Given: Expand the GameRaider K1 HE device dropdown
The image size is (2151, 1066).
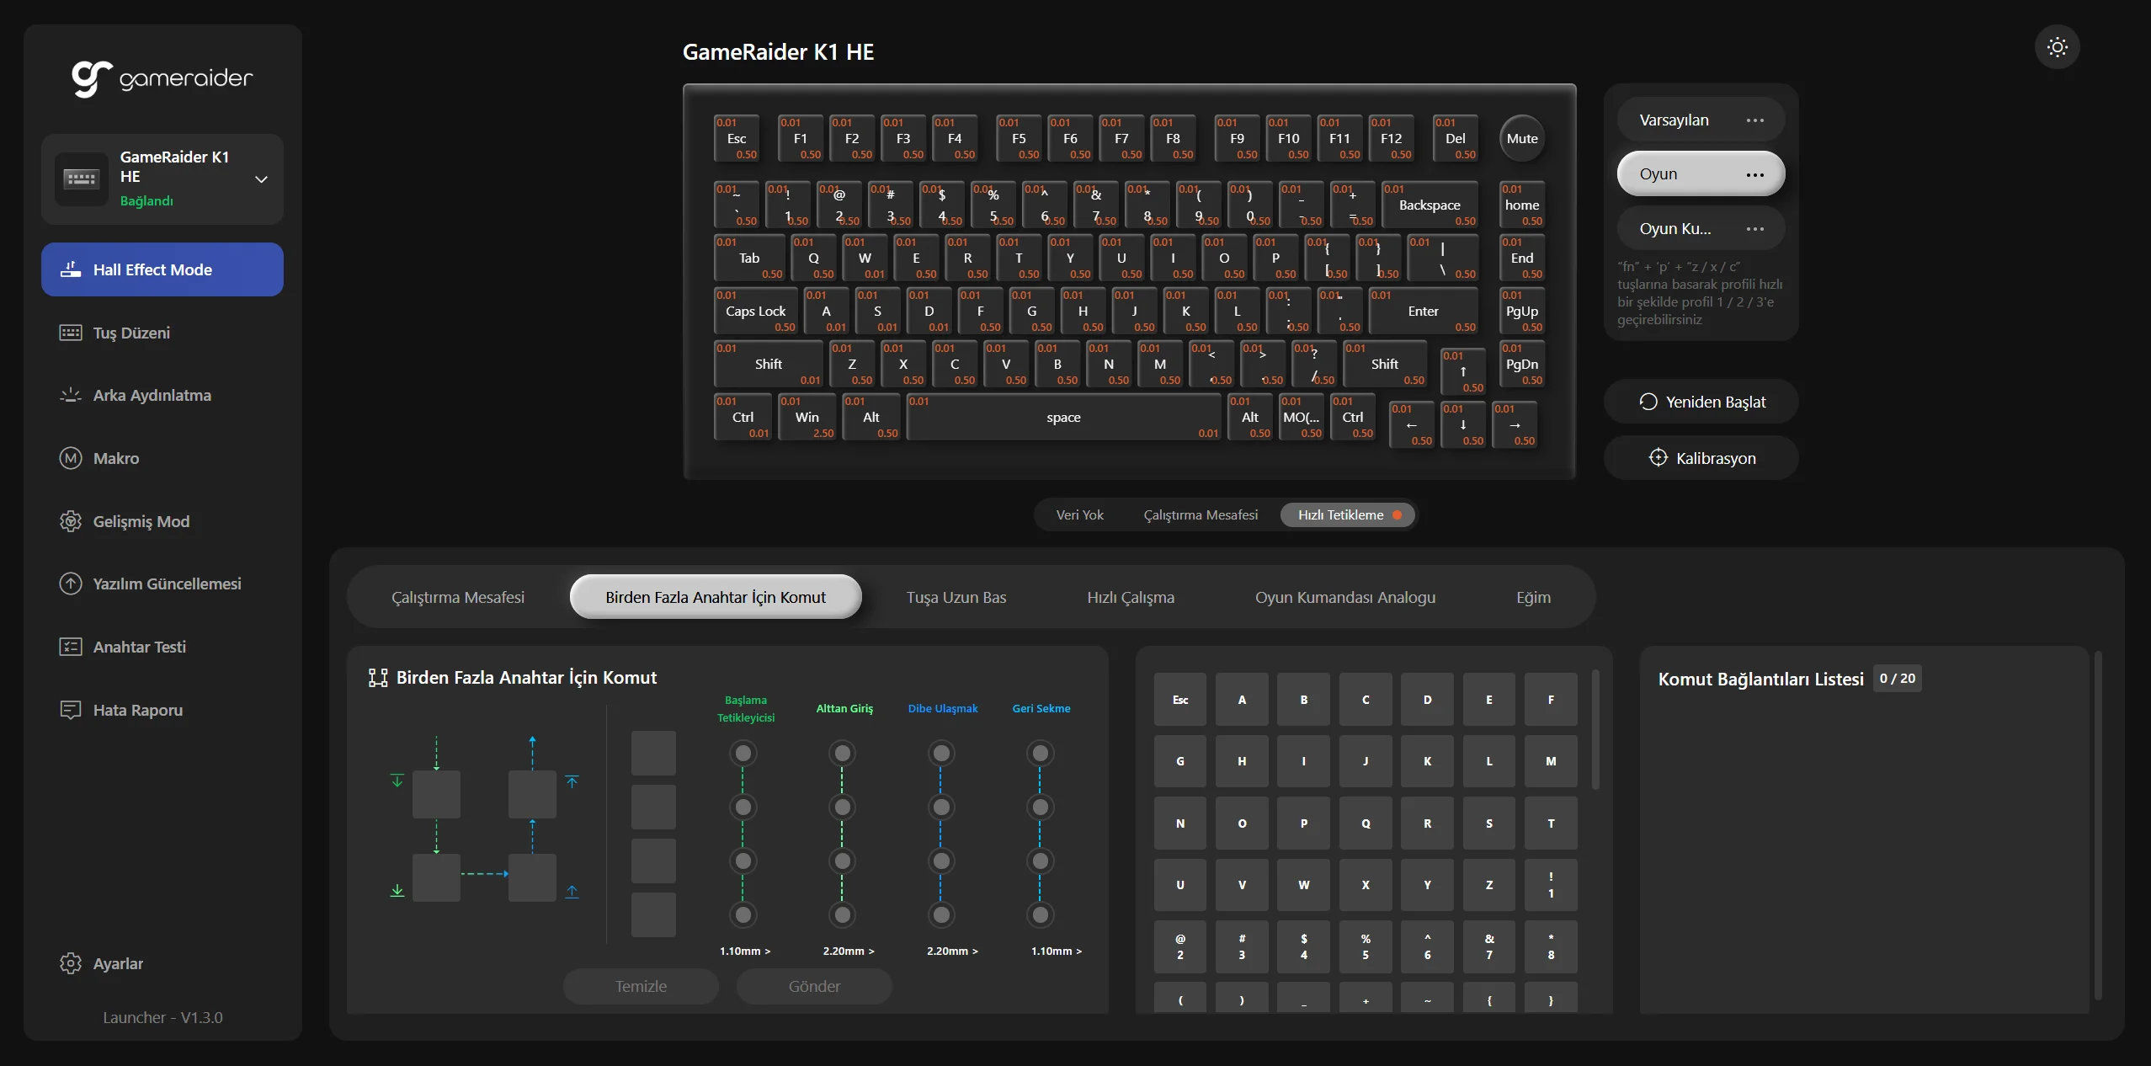Looking at the screenshot, I should (261, 179).
